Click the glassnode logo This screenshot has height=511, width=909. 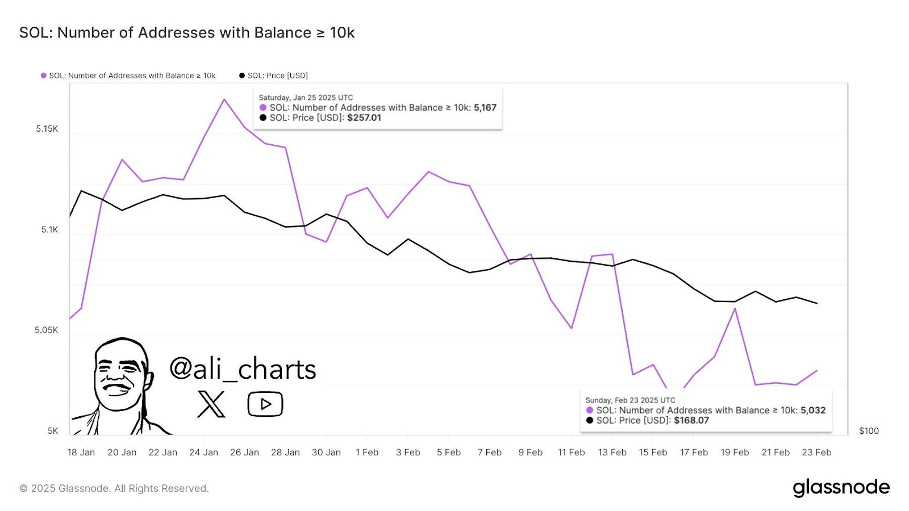(841, 488)
